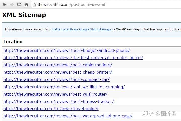Open the Better WordPress Google XML Sitemaps link
Image resolution: width=181 pixels, height=121 pixels.
82,29
